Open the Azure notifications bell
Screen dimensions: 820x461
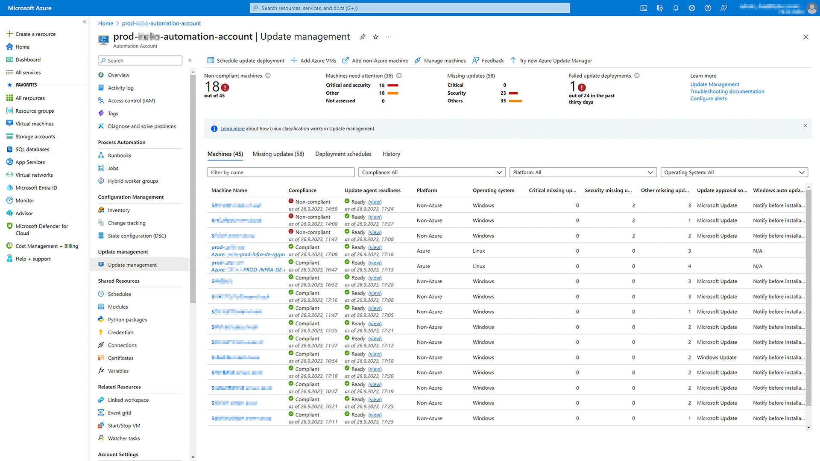676,8
